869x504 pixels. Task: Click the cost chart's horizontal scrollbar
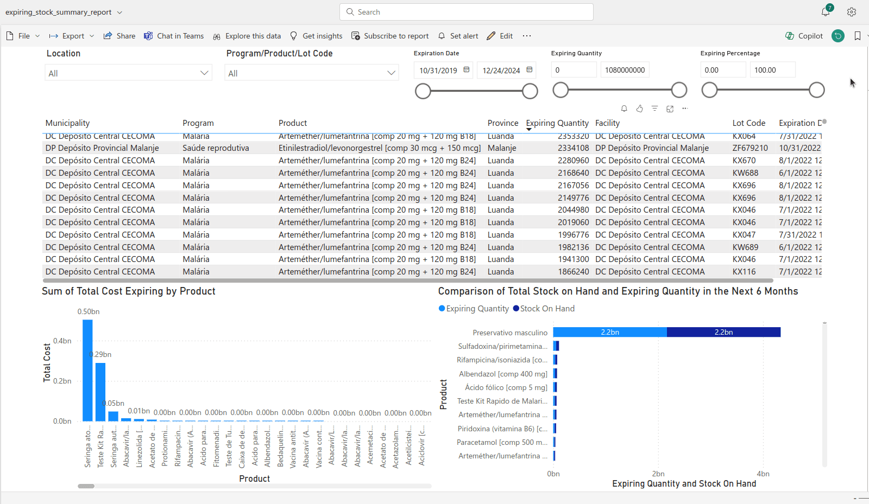click(86, 486)
